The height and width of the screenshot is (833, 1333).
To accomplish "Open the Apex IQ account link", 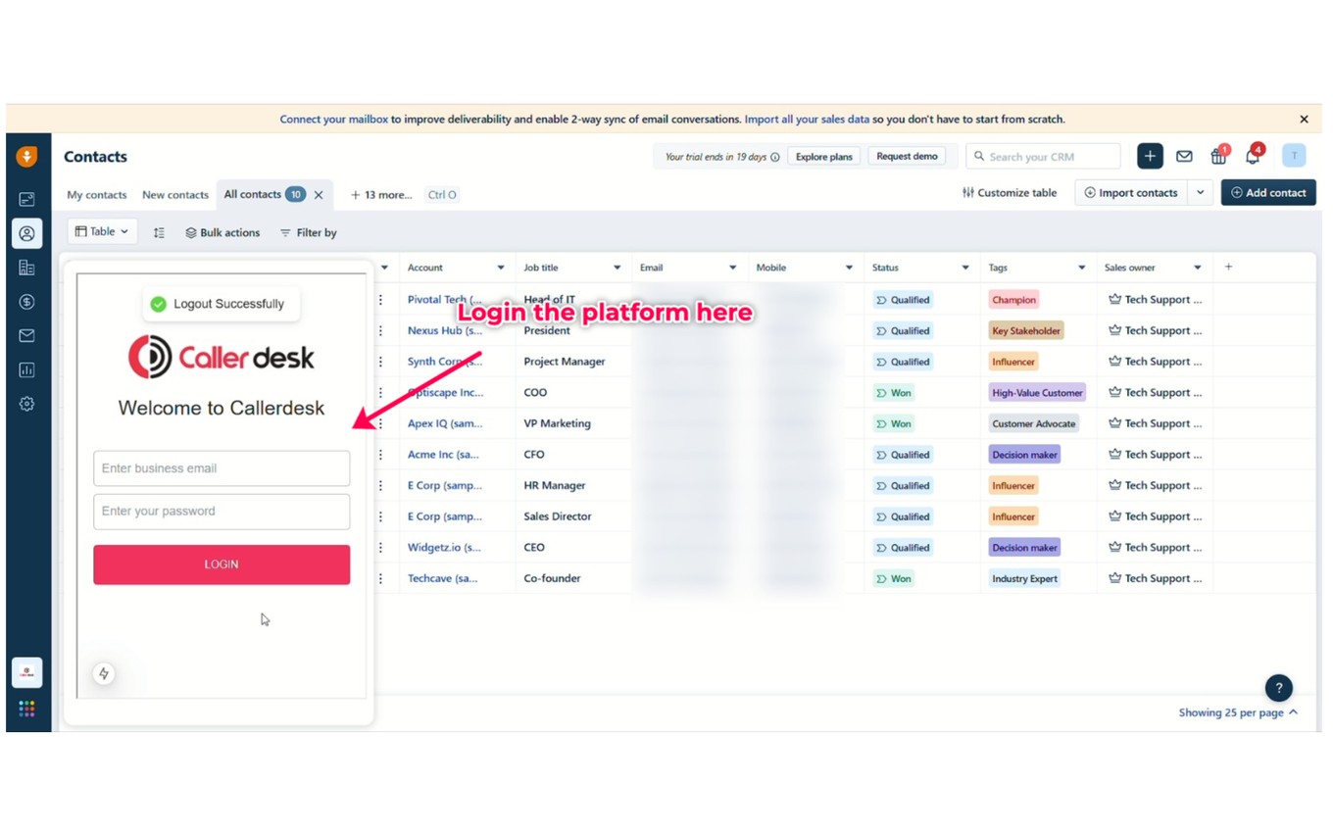I will click(x=444, y=423).
